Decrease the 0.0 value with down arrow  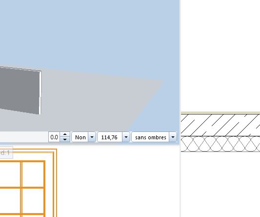65,140
